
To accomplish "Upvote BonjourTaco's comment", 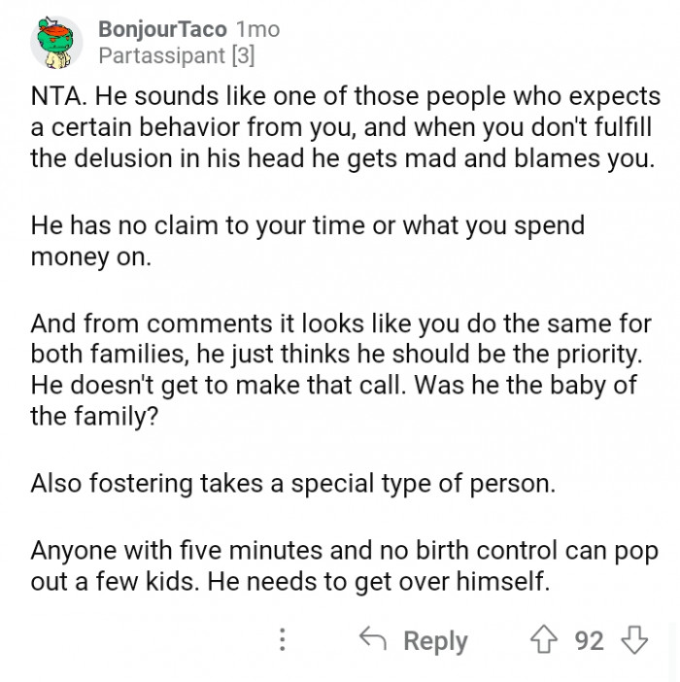I will coord(545,640).
